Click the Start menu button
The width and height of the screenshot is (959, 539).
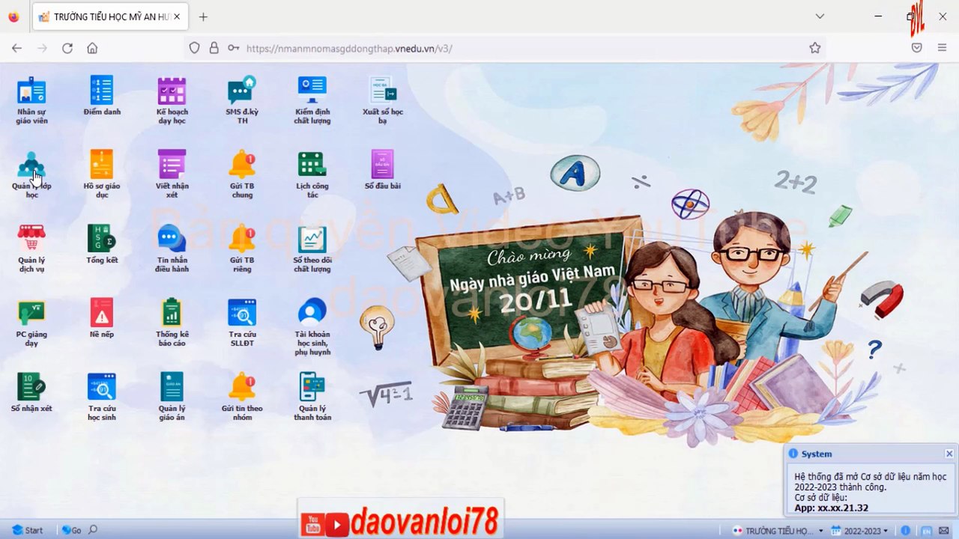pos(28,530)
